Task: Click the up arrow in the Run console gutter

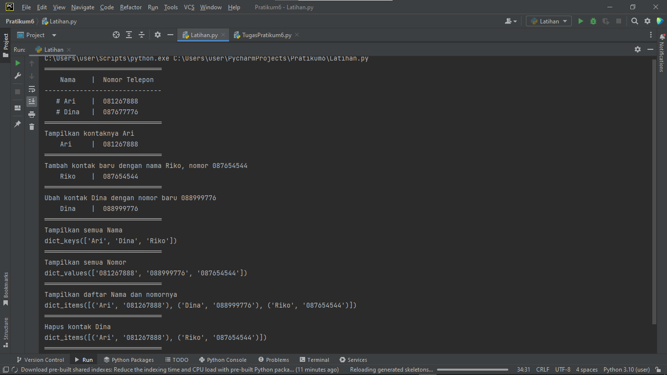Action: tap(32, 63)
